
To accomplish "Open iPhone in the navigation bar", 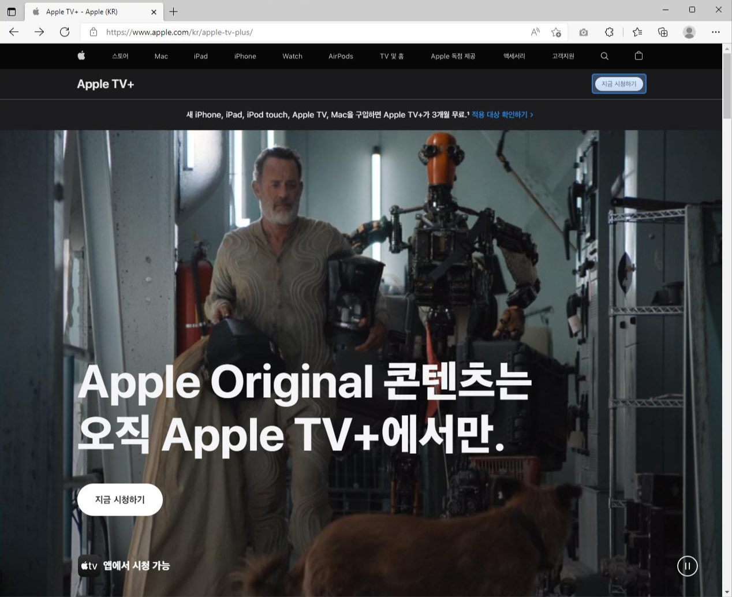I will 245,56.
